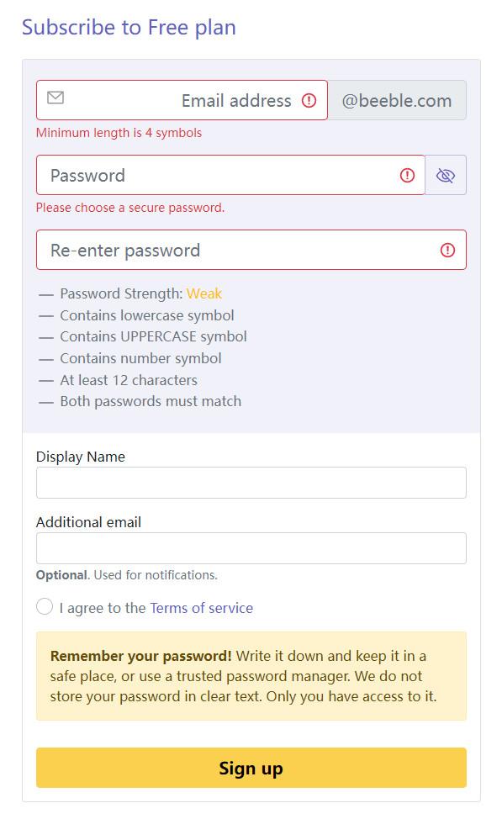Click the Sign up button
This screenshot has width=502, height=819.
(251, 768)
